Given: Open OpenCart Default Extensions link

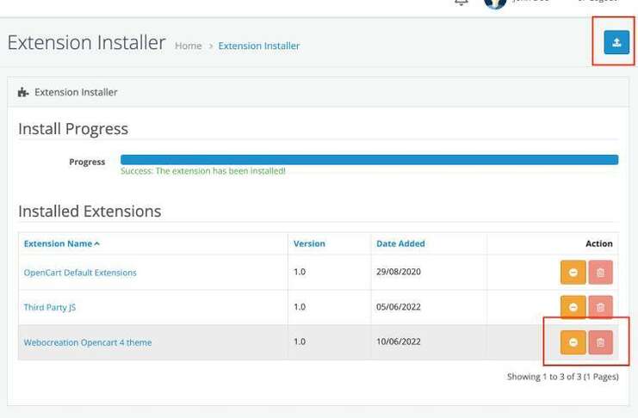Looking at the screenshot, I should [x=80, y=273].
